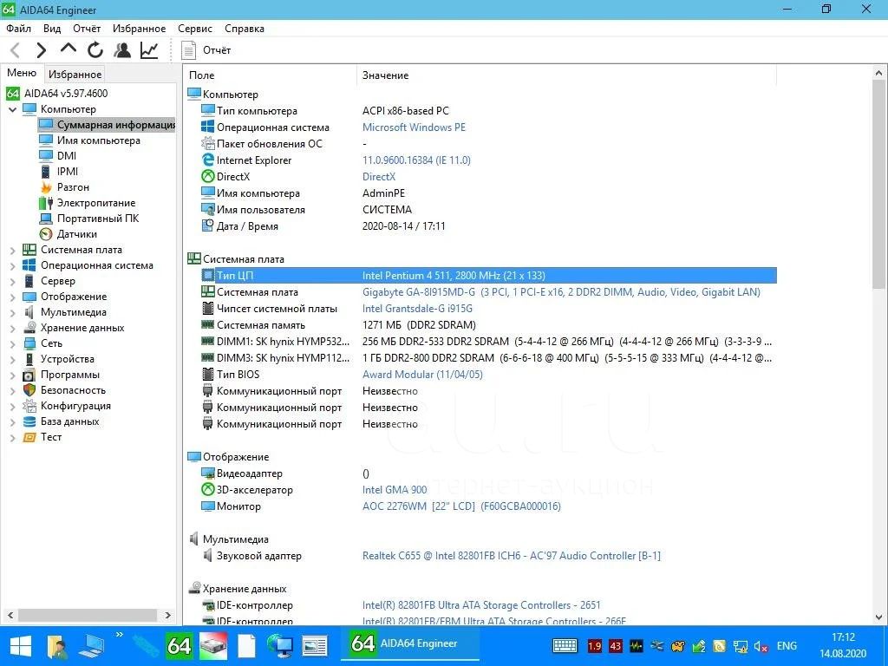Click the Тест tree icon
This screenshot has height=666, width=888.
(29, 437)
